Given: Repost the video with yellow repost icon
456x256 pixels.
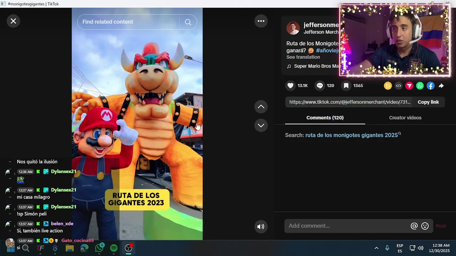Looking at the screenshot, I should (388, 86).
